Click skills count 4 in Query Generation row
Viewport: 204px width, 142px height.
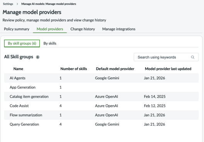pyautogui.click(x=61, y=124)
